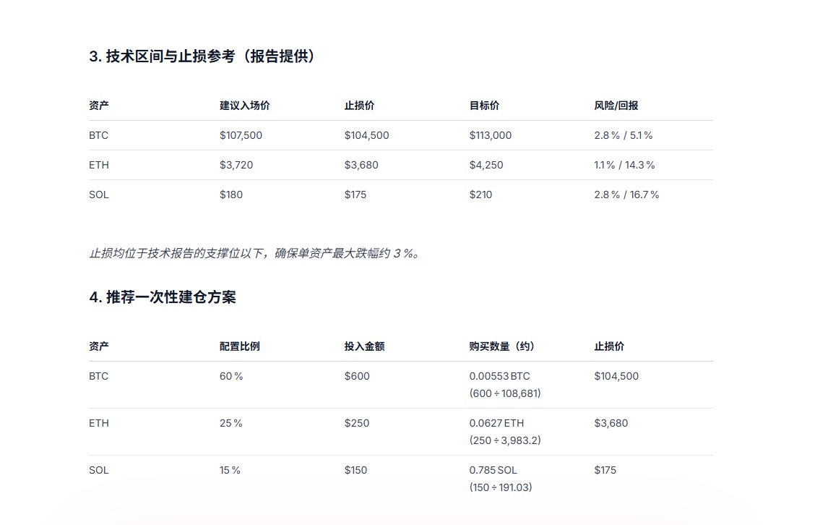Click the $250 investment amount for ETH

click(357, 423)
